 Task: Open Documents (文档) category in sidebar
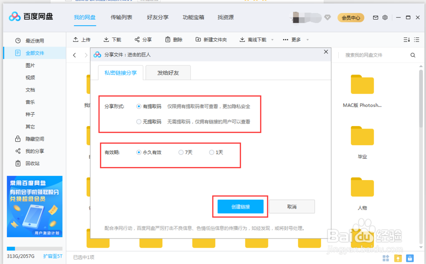click(30, 90)
